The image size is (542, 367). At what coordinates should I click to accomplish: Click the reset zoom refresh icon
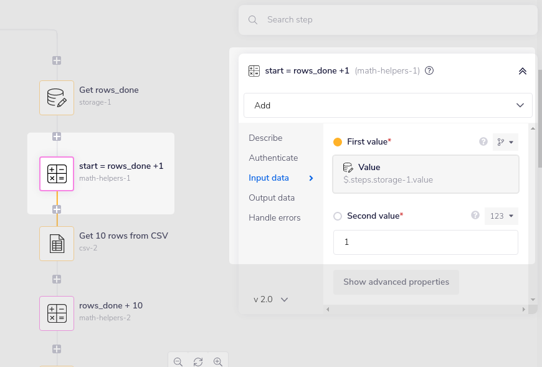coord(198,361)
